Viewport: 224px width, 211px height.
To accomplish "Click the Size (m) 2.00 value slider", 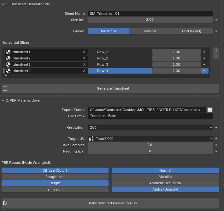I will coord(150,19).
